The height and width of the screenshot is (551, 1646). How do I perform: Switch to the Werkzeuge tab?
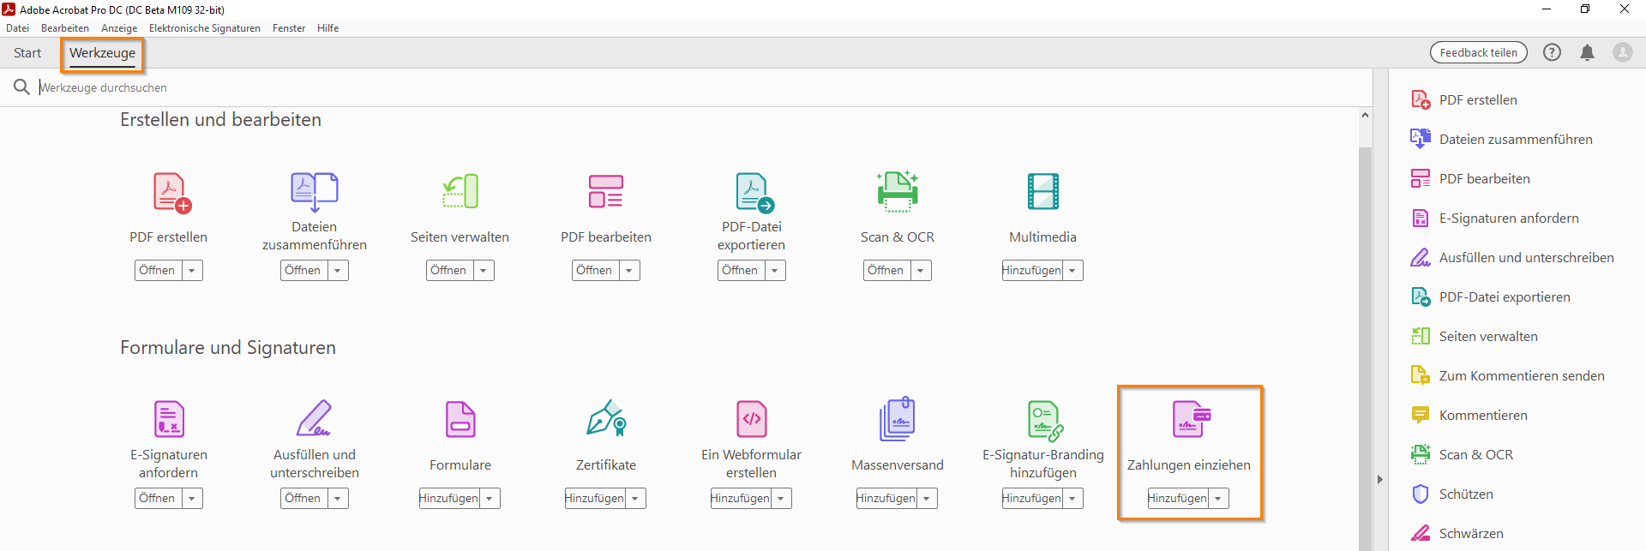pos(102,53)
